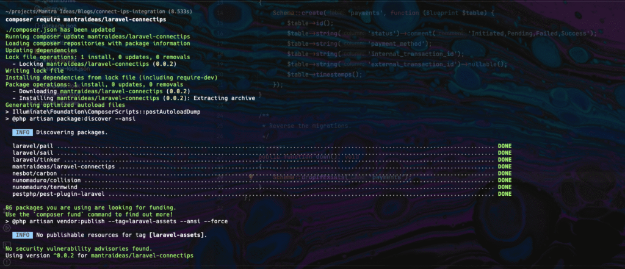Click the 'nesbot/carbon' package row
This screenshot has height=269, width=625.
tap(262, 174)
